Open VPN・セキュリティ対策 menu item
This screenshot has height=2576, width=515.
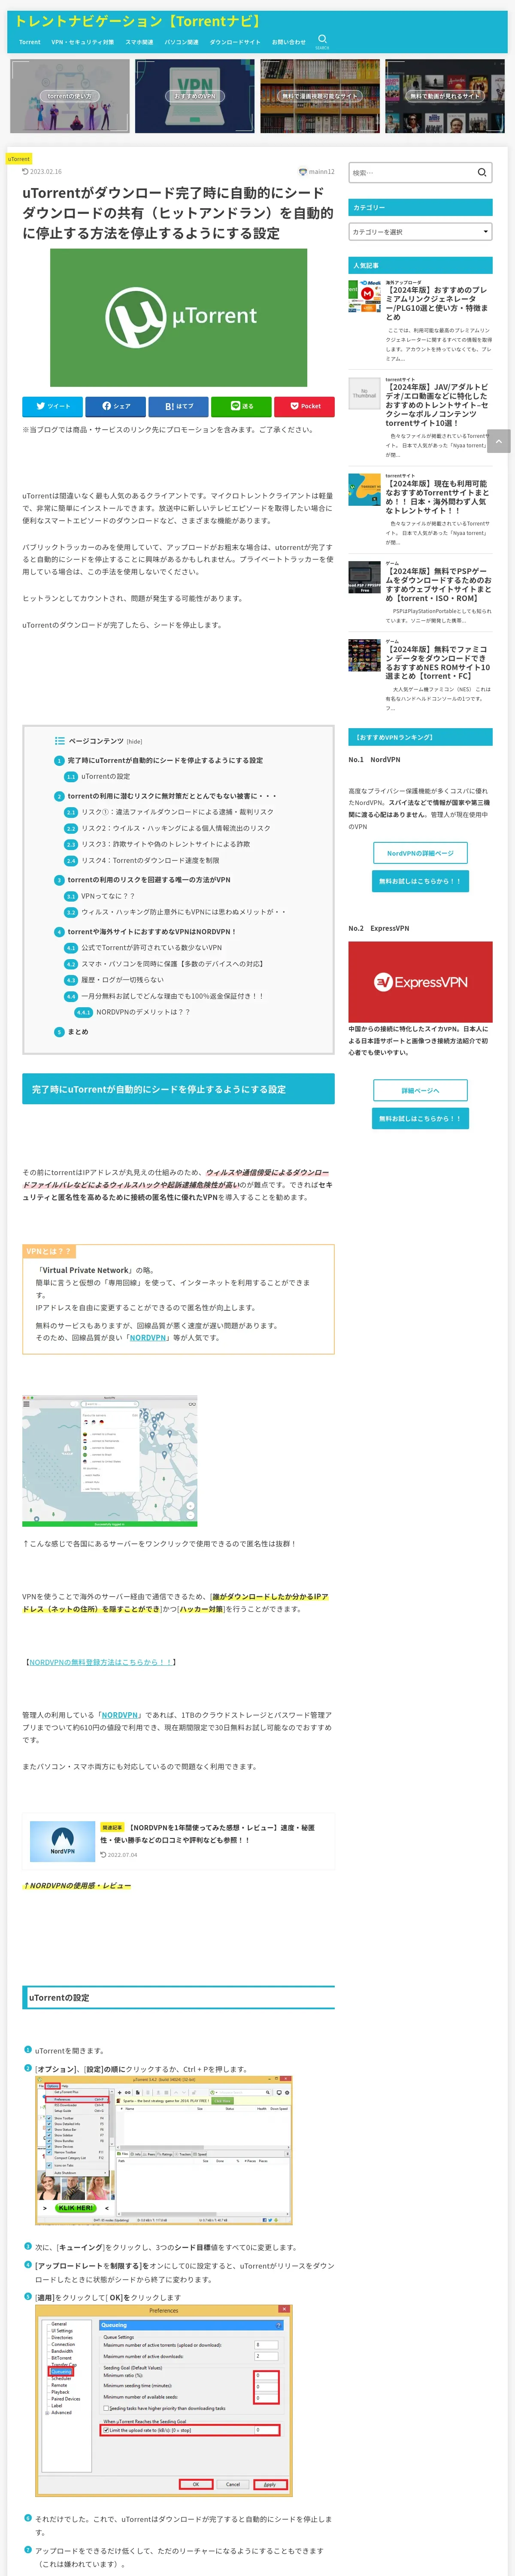point(83,42)
